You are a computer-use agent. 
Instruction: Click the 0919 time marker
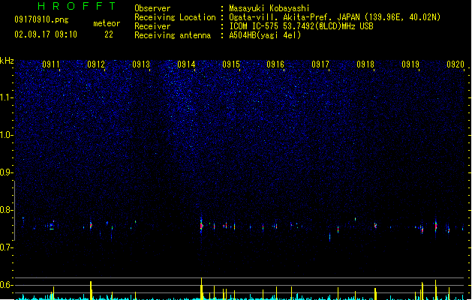pos(410,64)
